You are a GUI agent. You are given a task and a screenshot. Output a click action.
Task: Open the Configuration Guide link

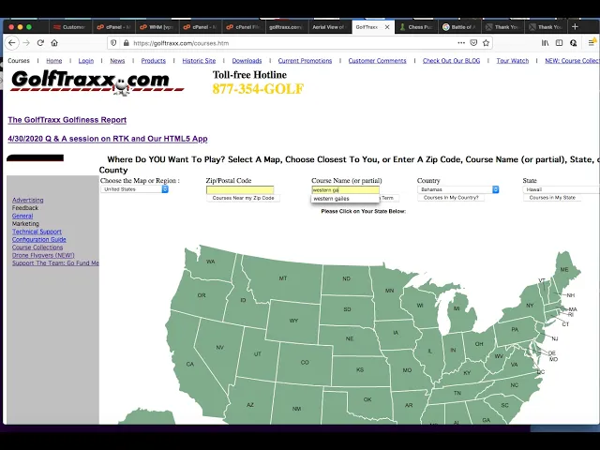[x=39, y=240]
